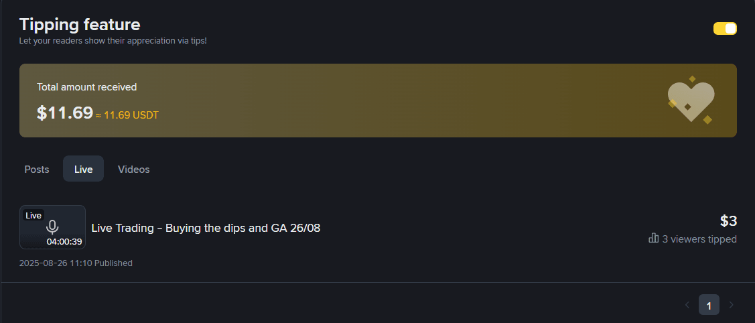755x323 pixels.
Task: Select the Live tab
Action: click(83, 169)
